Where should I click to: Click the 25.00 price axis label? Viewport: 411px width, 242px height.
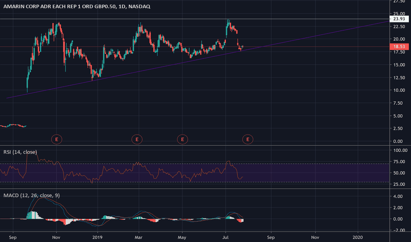(399, 14)
